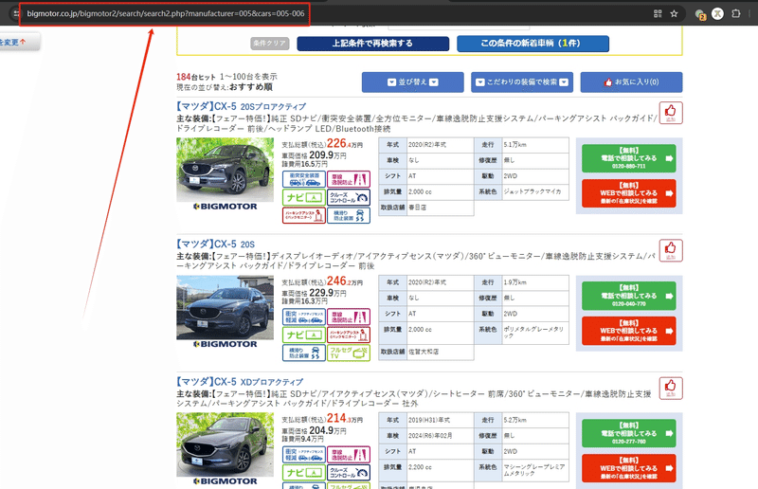Open 【マツダ】CX-5 20Sプロアクティブ title link
758x489 pixels.
pyautogui.click(x=242, y=106)
